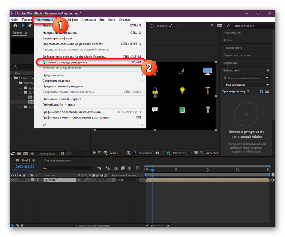Click the 8 бит на канал color depth button
Viewport: 285px width, 237px height.
click(47, 154)
